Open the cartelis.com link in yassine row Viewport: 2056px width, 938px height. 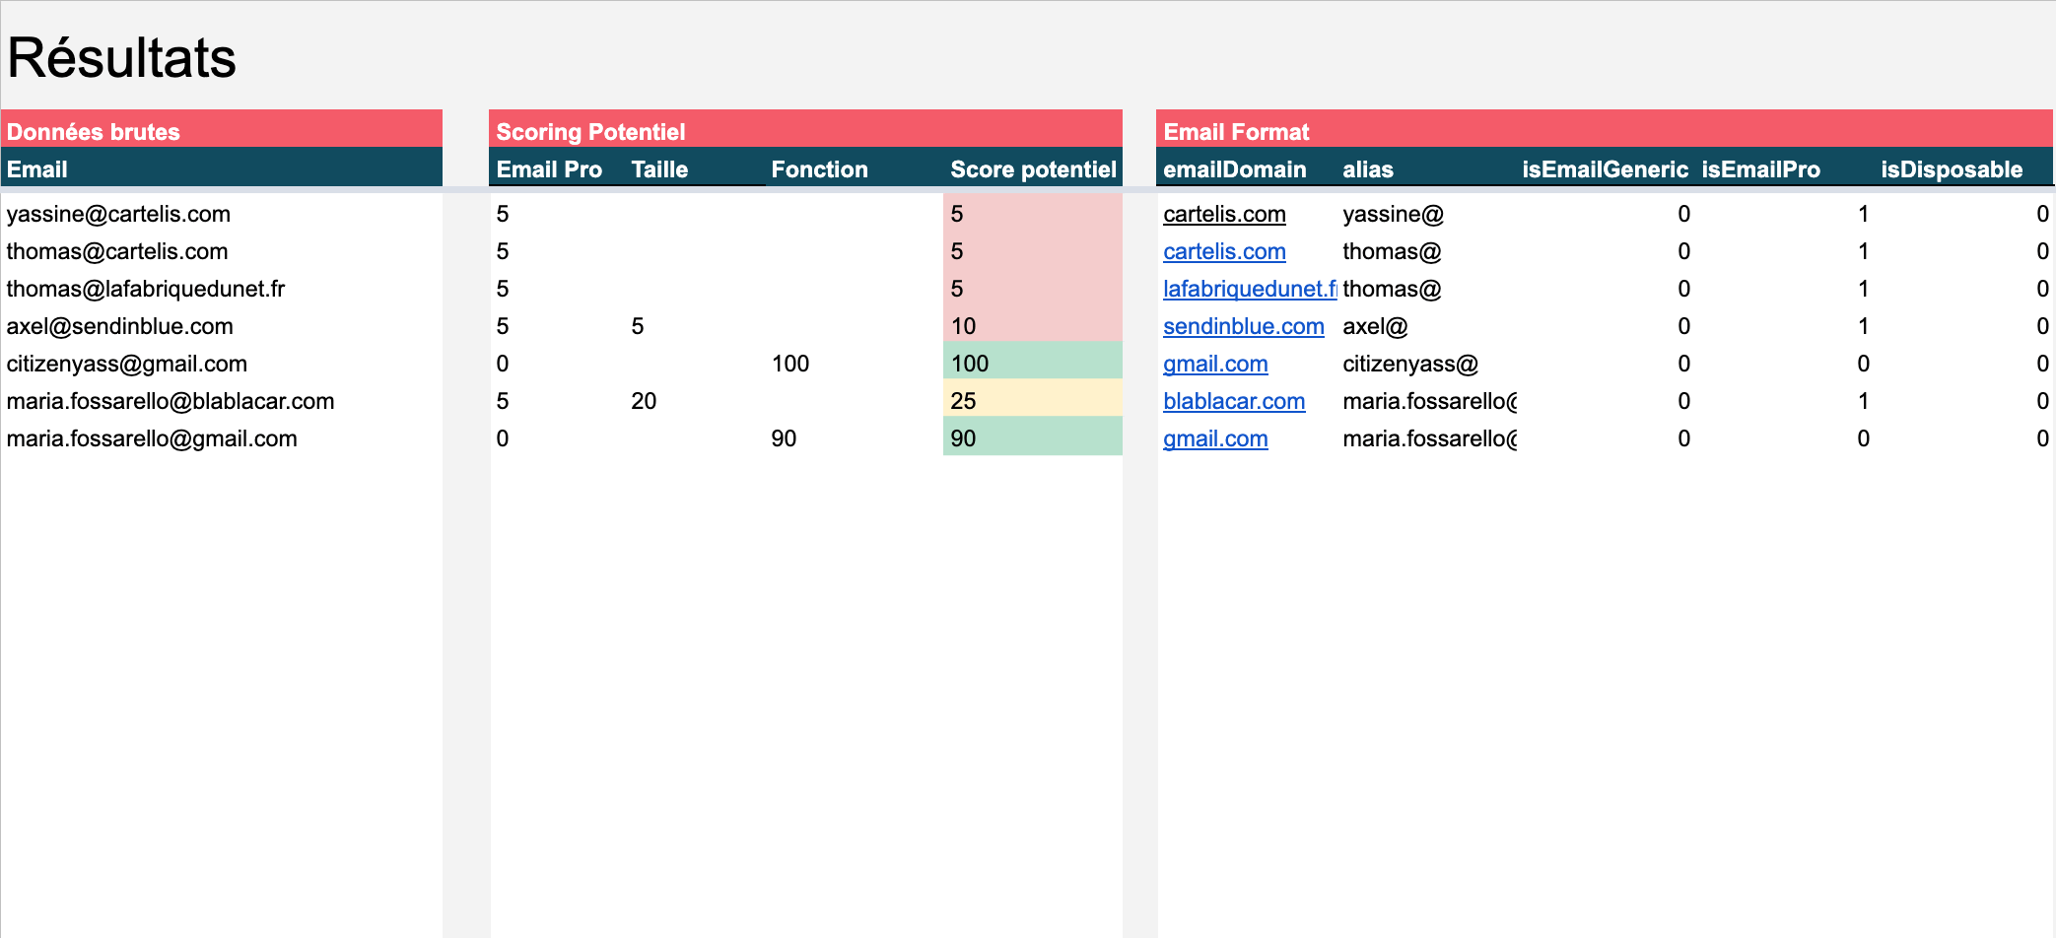click(x=1224, y=214)
